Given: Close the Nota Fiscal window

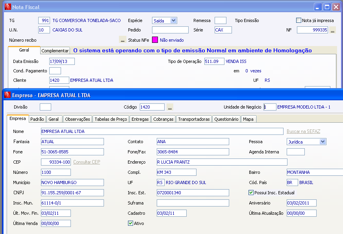Looking at the screenshot, I should point(336,7).
